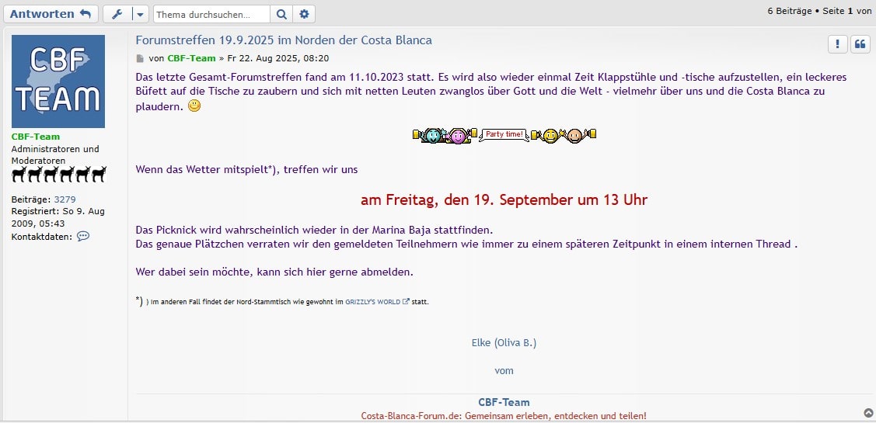
Task: Click the Antworten reply button
Action: point(51,14)
